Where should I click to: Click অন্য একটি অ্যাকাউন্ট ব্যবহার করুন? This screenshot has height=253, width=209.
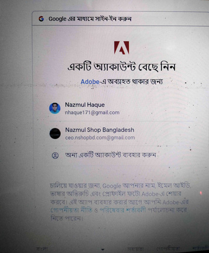click(110, 155)
